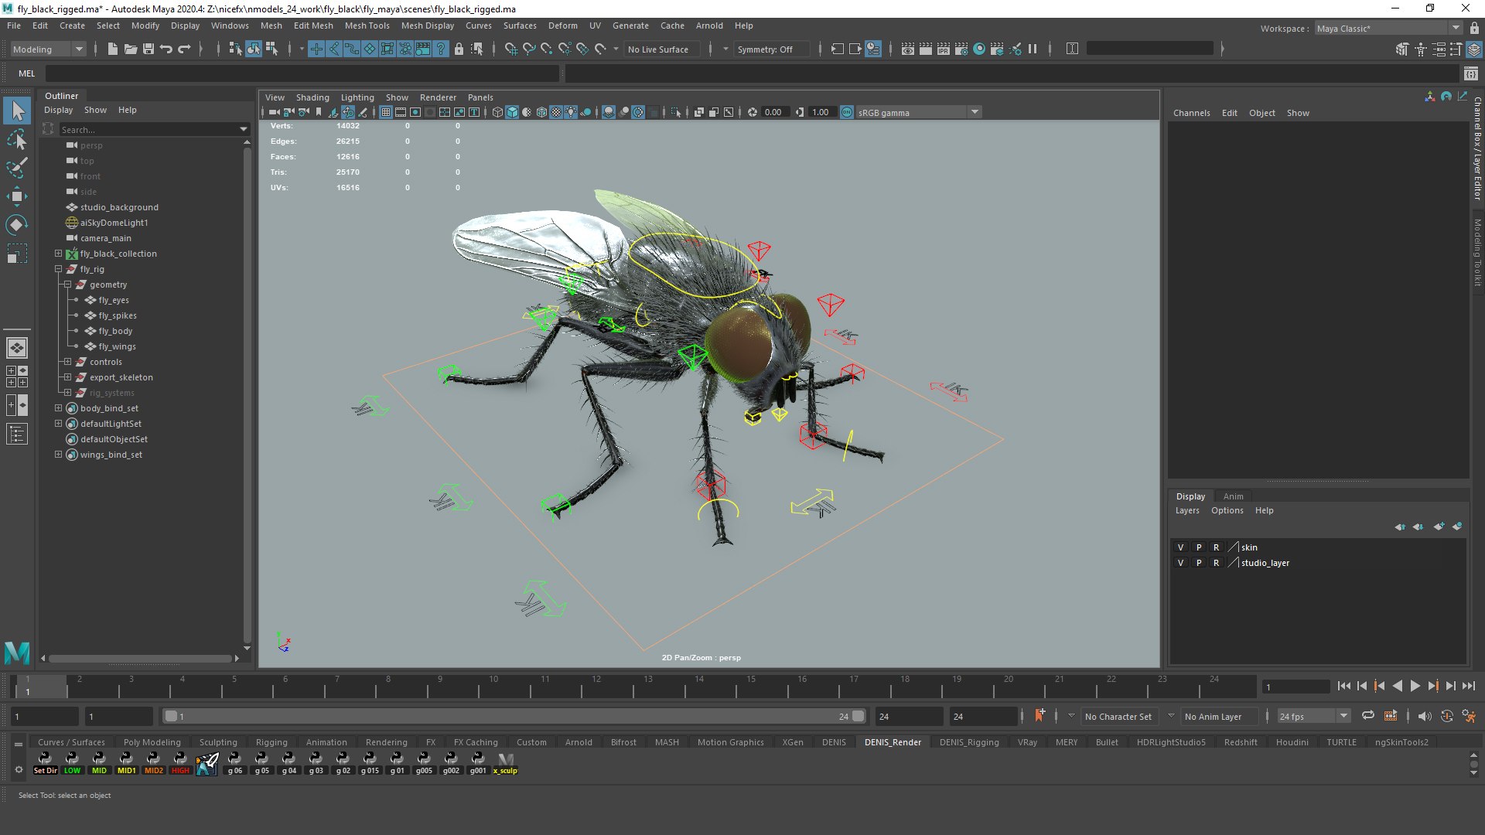Screen dimensions: 1485x835
Task: Toggle Attribute Editor icon
Action: (x=1439, y=49)
